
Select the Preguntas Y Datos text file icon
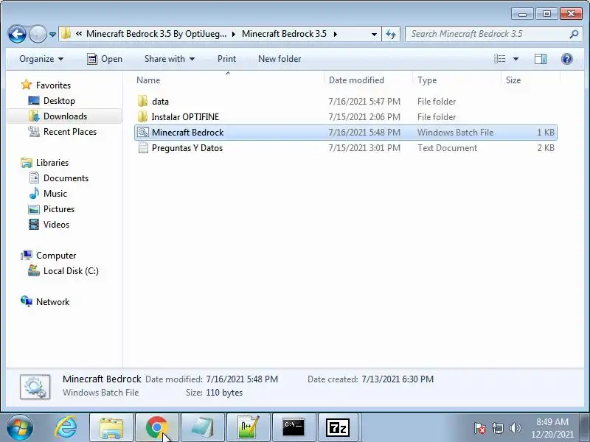[x=143, y=148]
